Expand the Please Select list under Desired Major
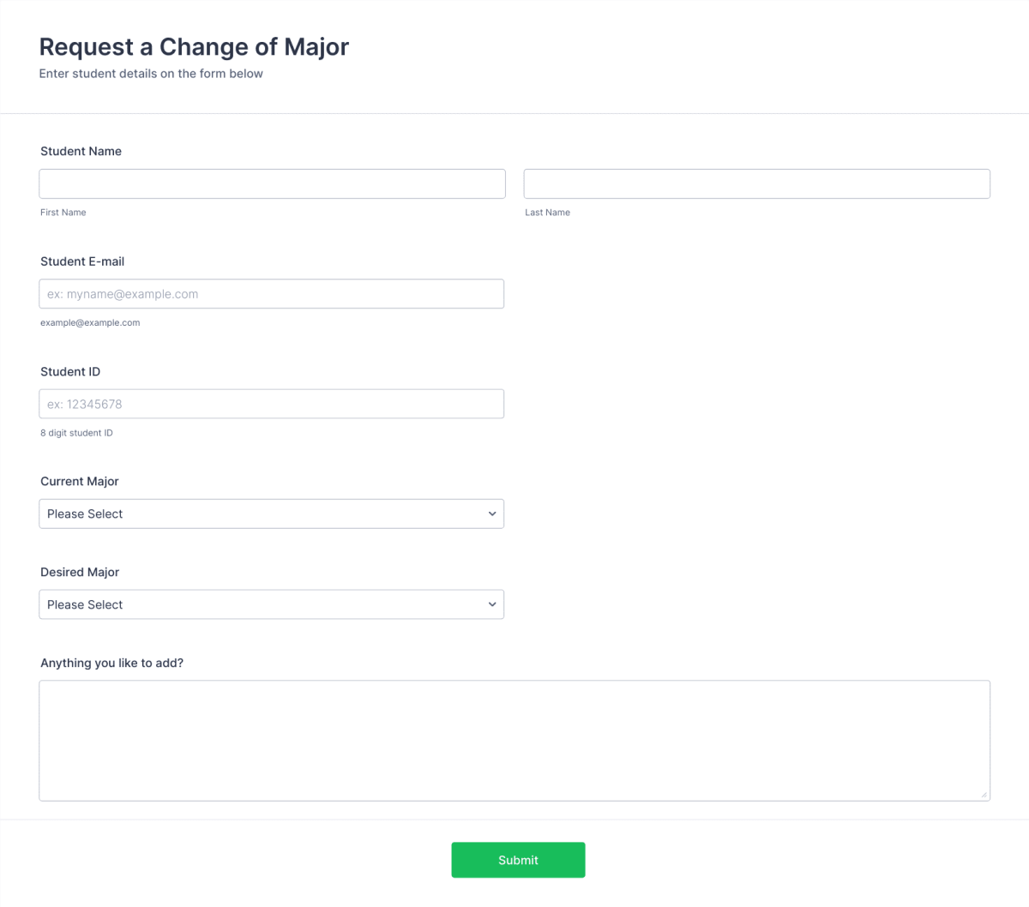The width and height of the screenshot is (1029, 907). [x=271, y=604]
